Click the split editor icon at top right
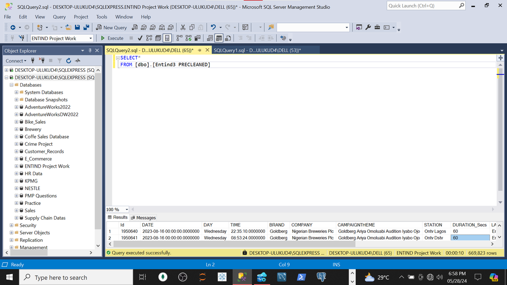The height and width of the screenshot is (285, 507). click(x=500, y=57)
